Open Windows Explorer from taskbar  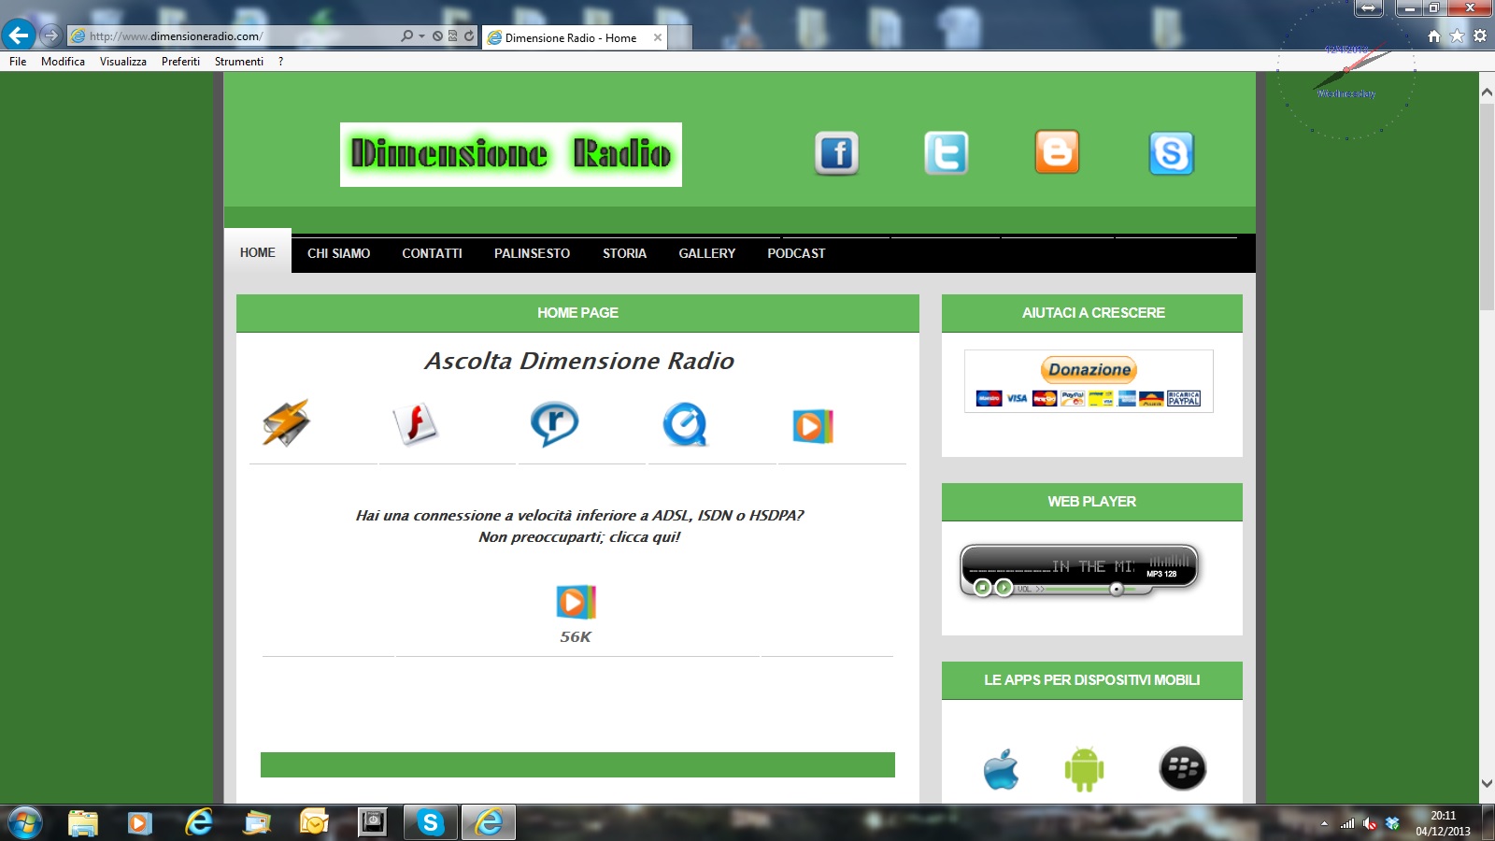pyautogui.click(x=82, y=822)
